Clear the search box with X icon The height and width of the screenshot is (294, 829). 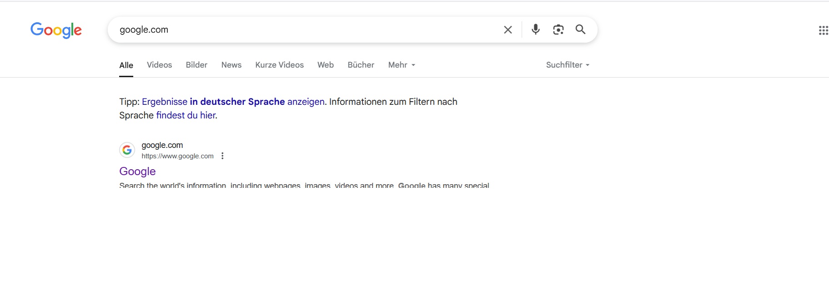pyautogui.click(x=508, y=30)
